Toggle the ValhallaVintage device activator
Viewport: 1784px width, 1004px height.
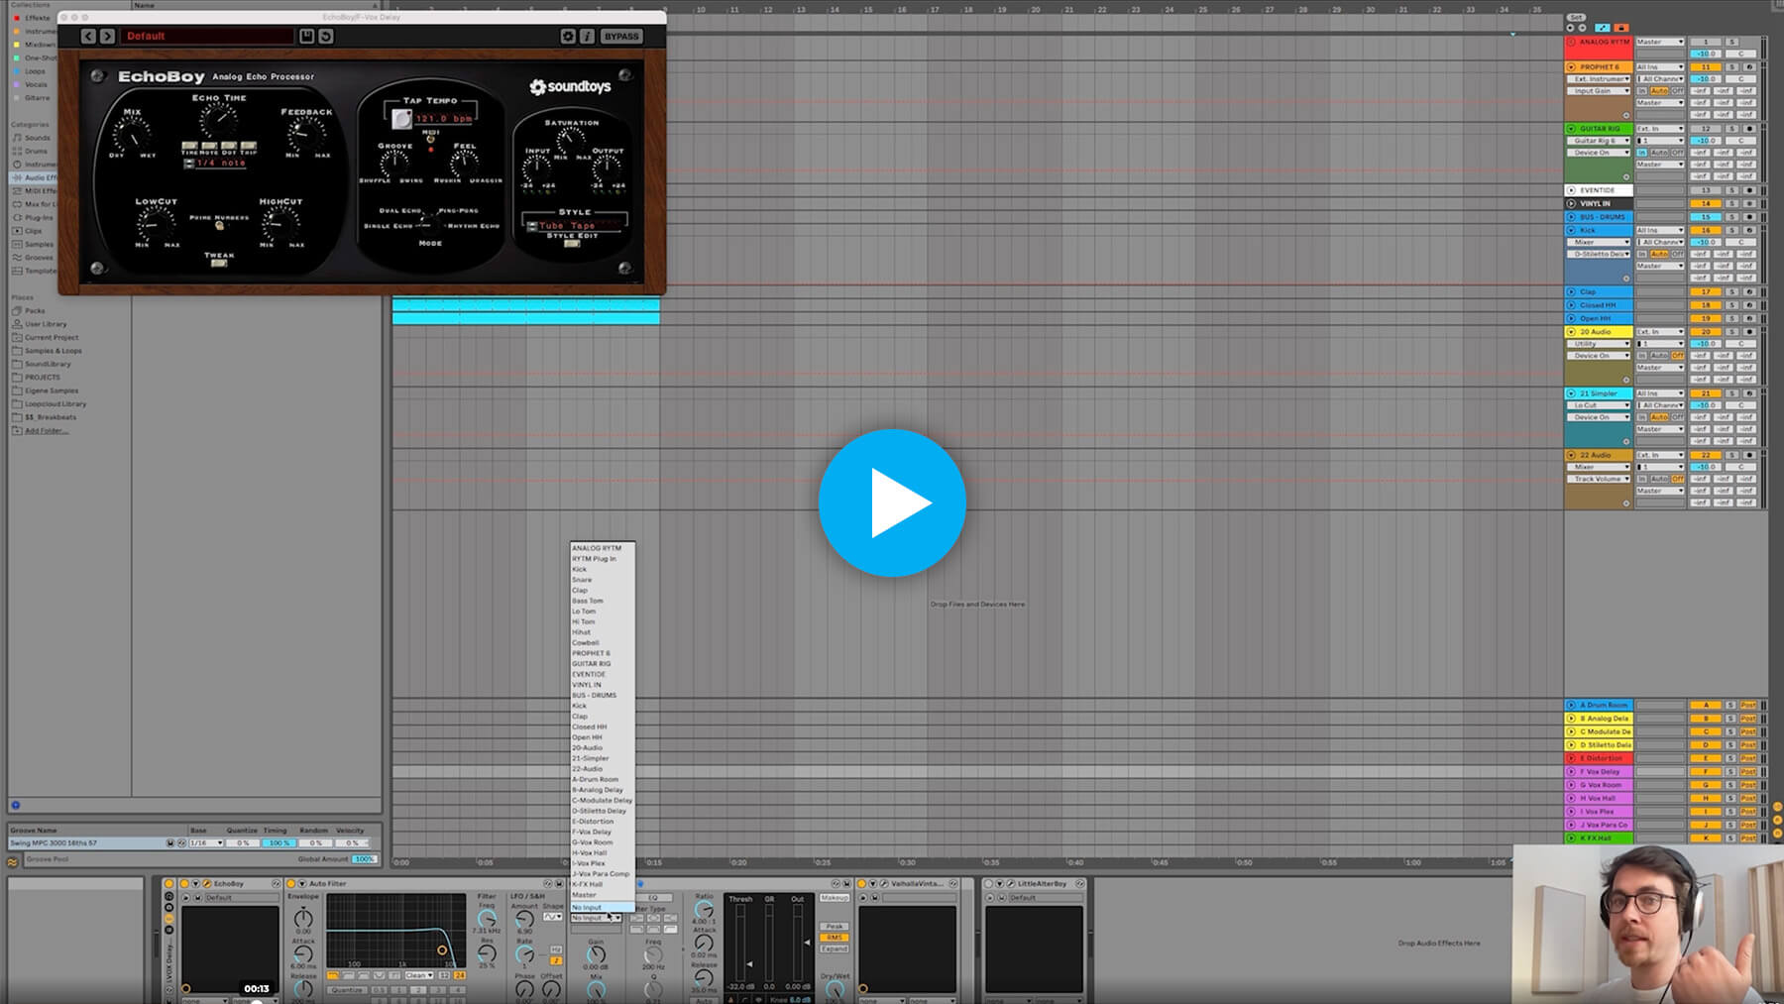(x=862, y=883)
